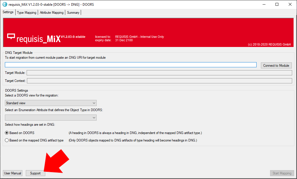Switch to the Settings tab
297x179 pixels.
coord(8,12)
